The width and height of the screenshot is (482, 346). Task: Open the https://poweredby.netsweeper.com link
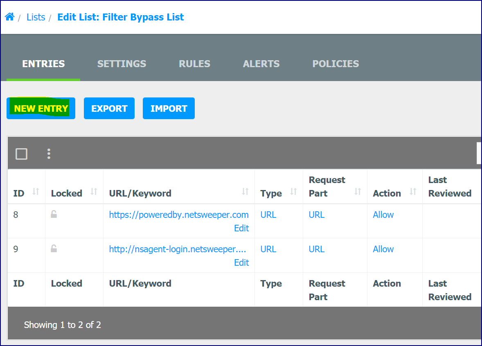tap(179, 215)
